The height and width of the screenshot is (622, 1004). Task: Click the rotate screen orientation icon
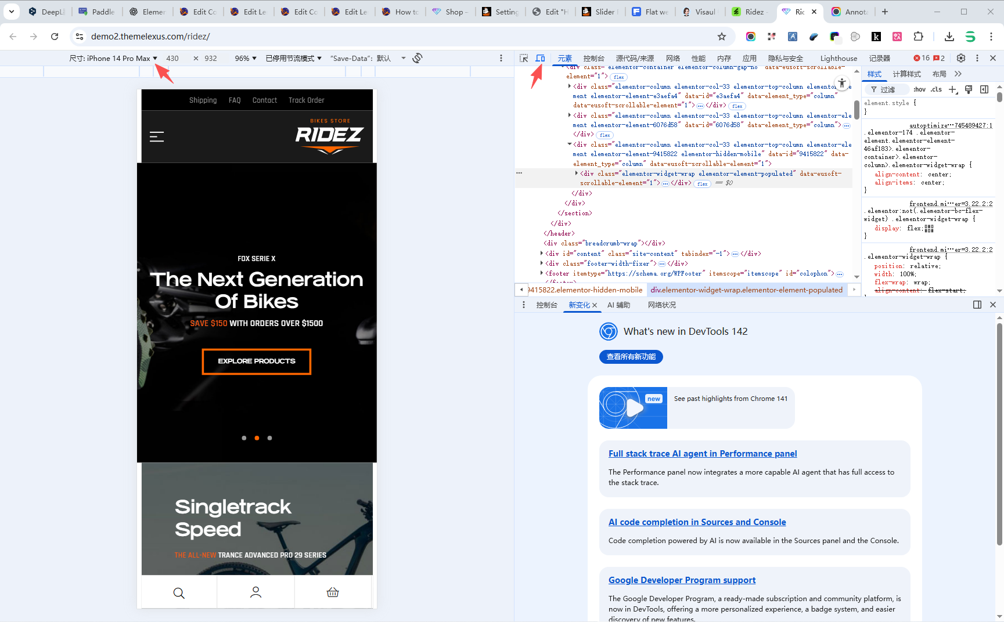pos(417,58)
